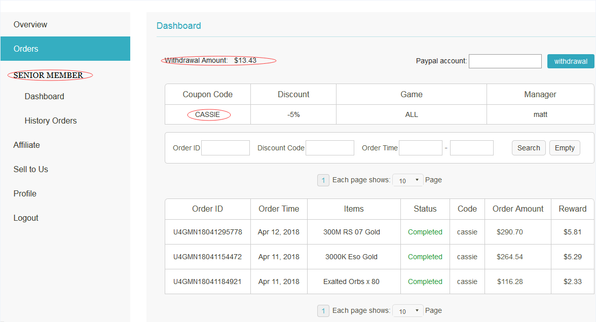Viewport: 596px width, 322px height.
Task: Select the Order Time start date field
Action: (421, 148)
